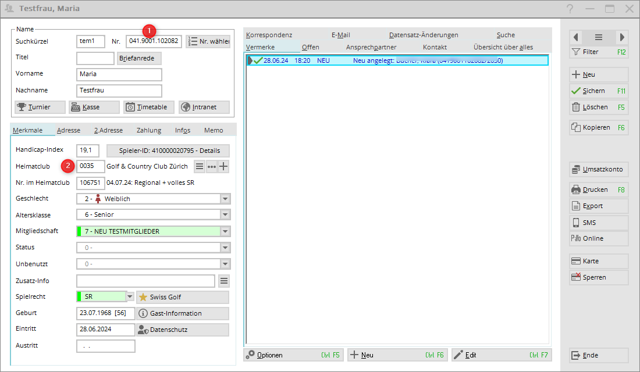Viewport: 640px width, 372px height.
Task: Click the list icon beside Zusatz-Info
Action: point(224,281)
